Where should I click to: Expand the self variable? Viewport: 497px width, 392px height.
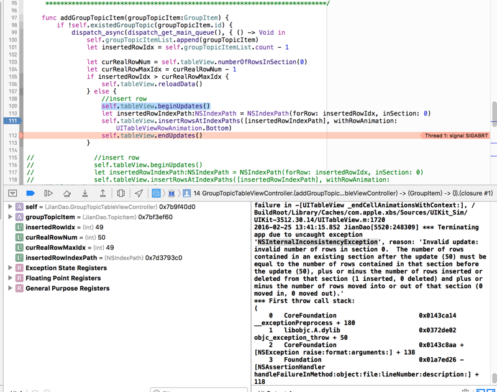pos(10,207)
